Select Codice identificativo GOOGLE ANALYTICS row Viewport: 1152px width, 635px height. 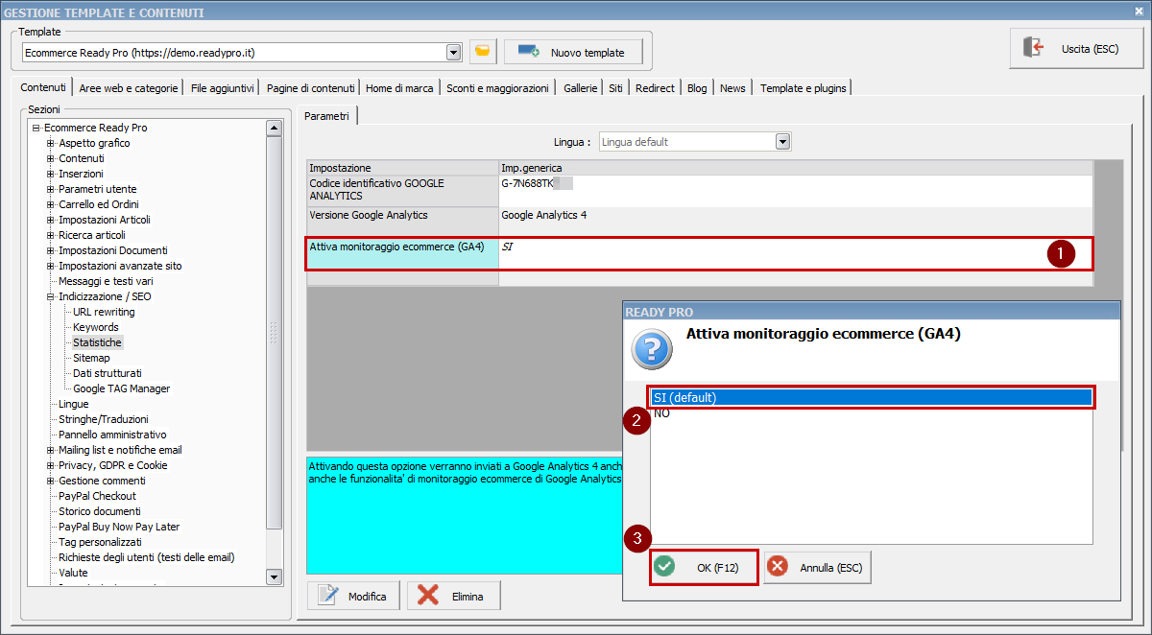(700, 189)
